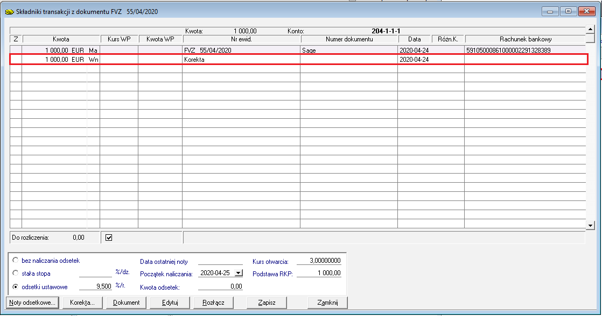Click the scrollbar down arrow
The width and height of the screenshot is (602, 316).
click(x=591, y=225)
